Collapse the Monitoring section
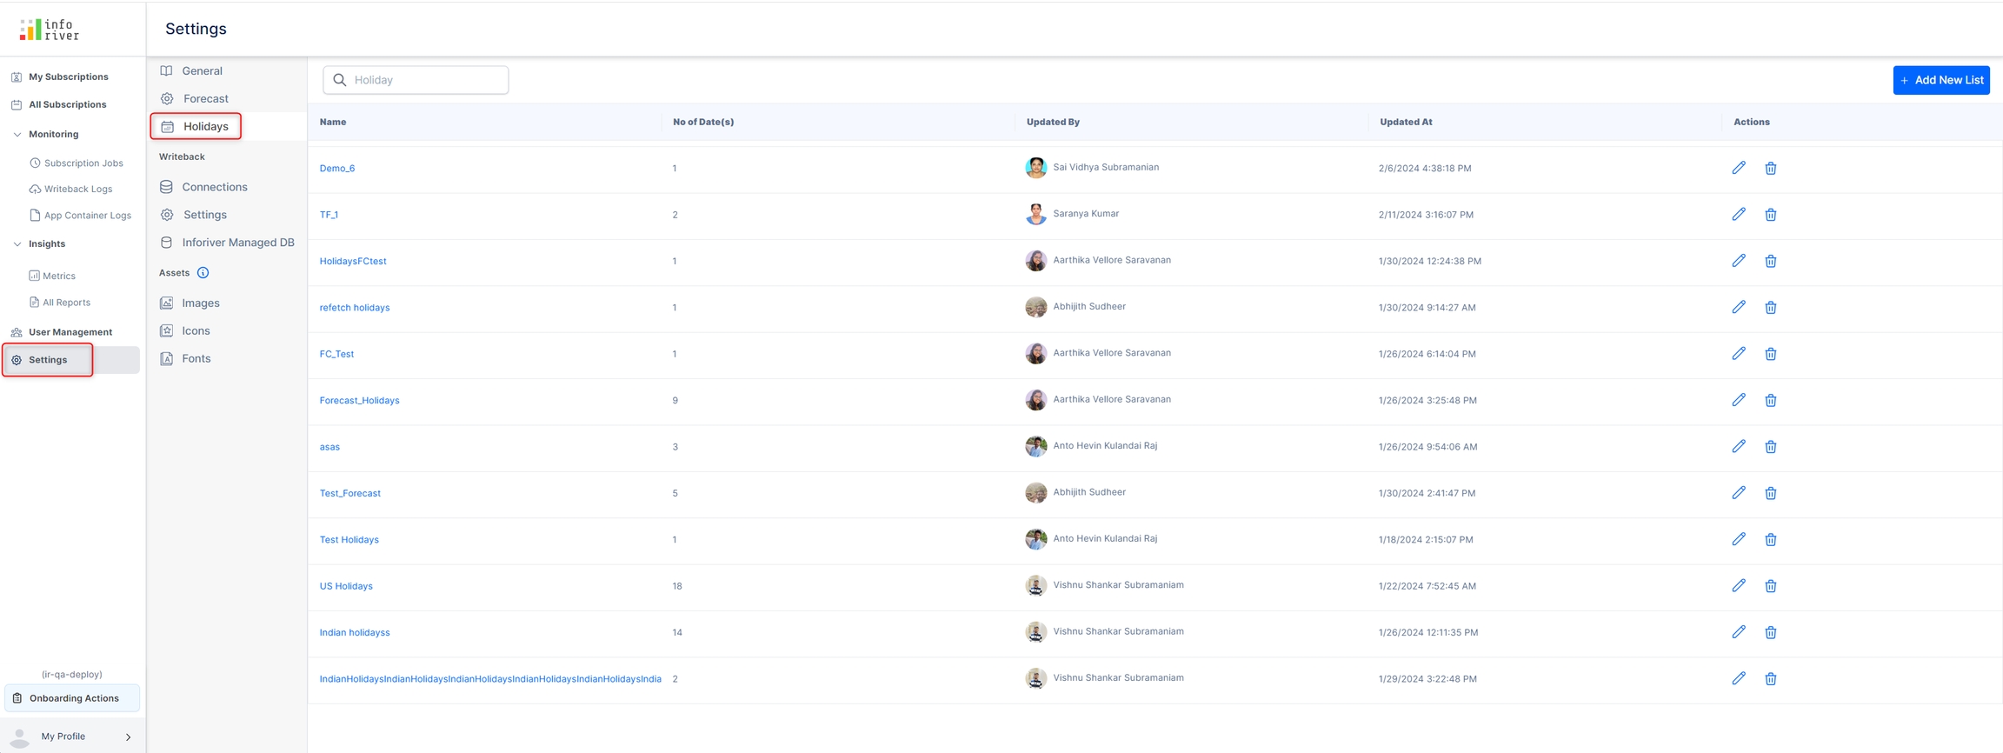 point(17,135)
